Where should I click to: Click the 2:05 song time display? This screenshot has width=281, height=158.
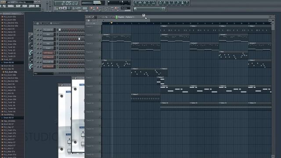(66, 3)
